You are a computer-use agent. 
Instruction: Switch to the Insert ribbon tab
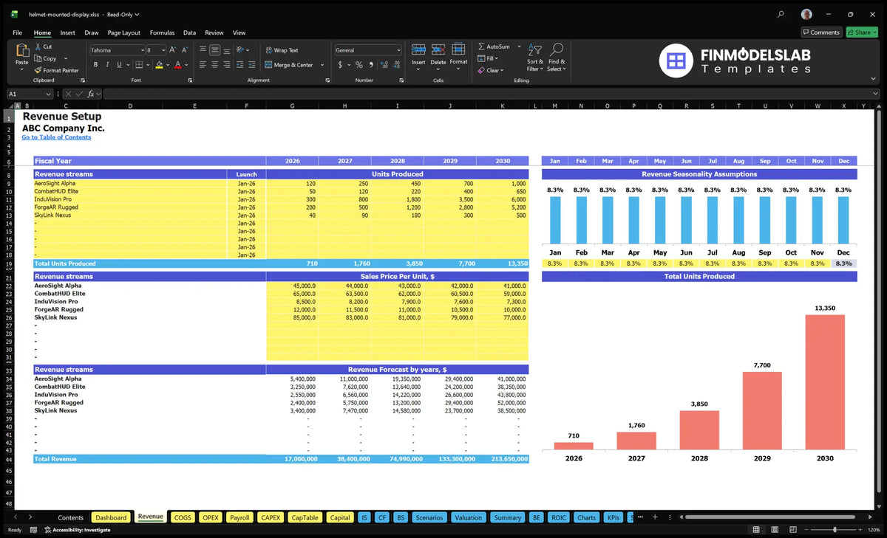click(x=67, y=32)
